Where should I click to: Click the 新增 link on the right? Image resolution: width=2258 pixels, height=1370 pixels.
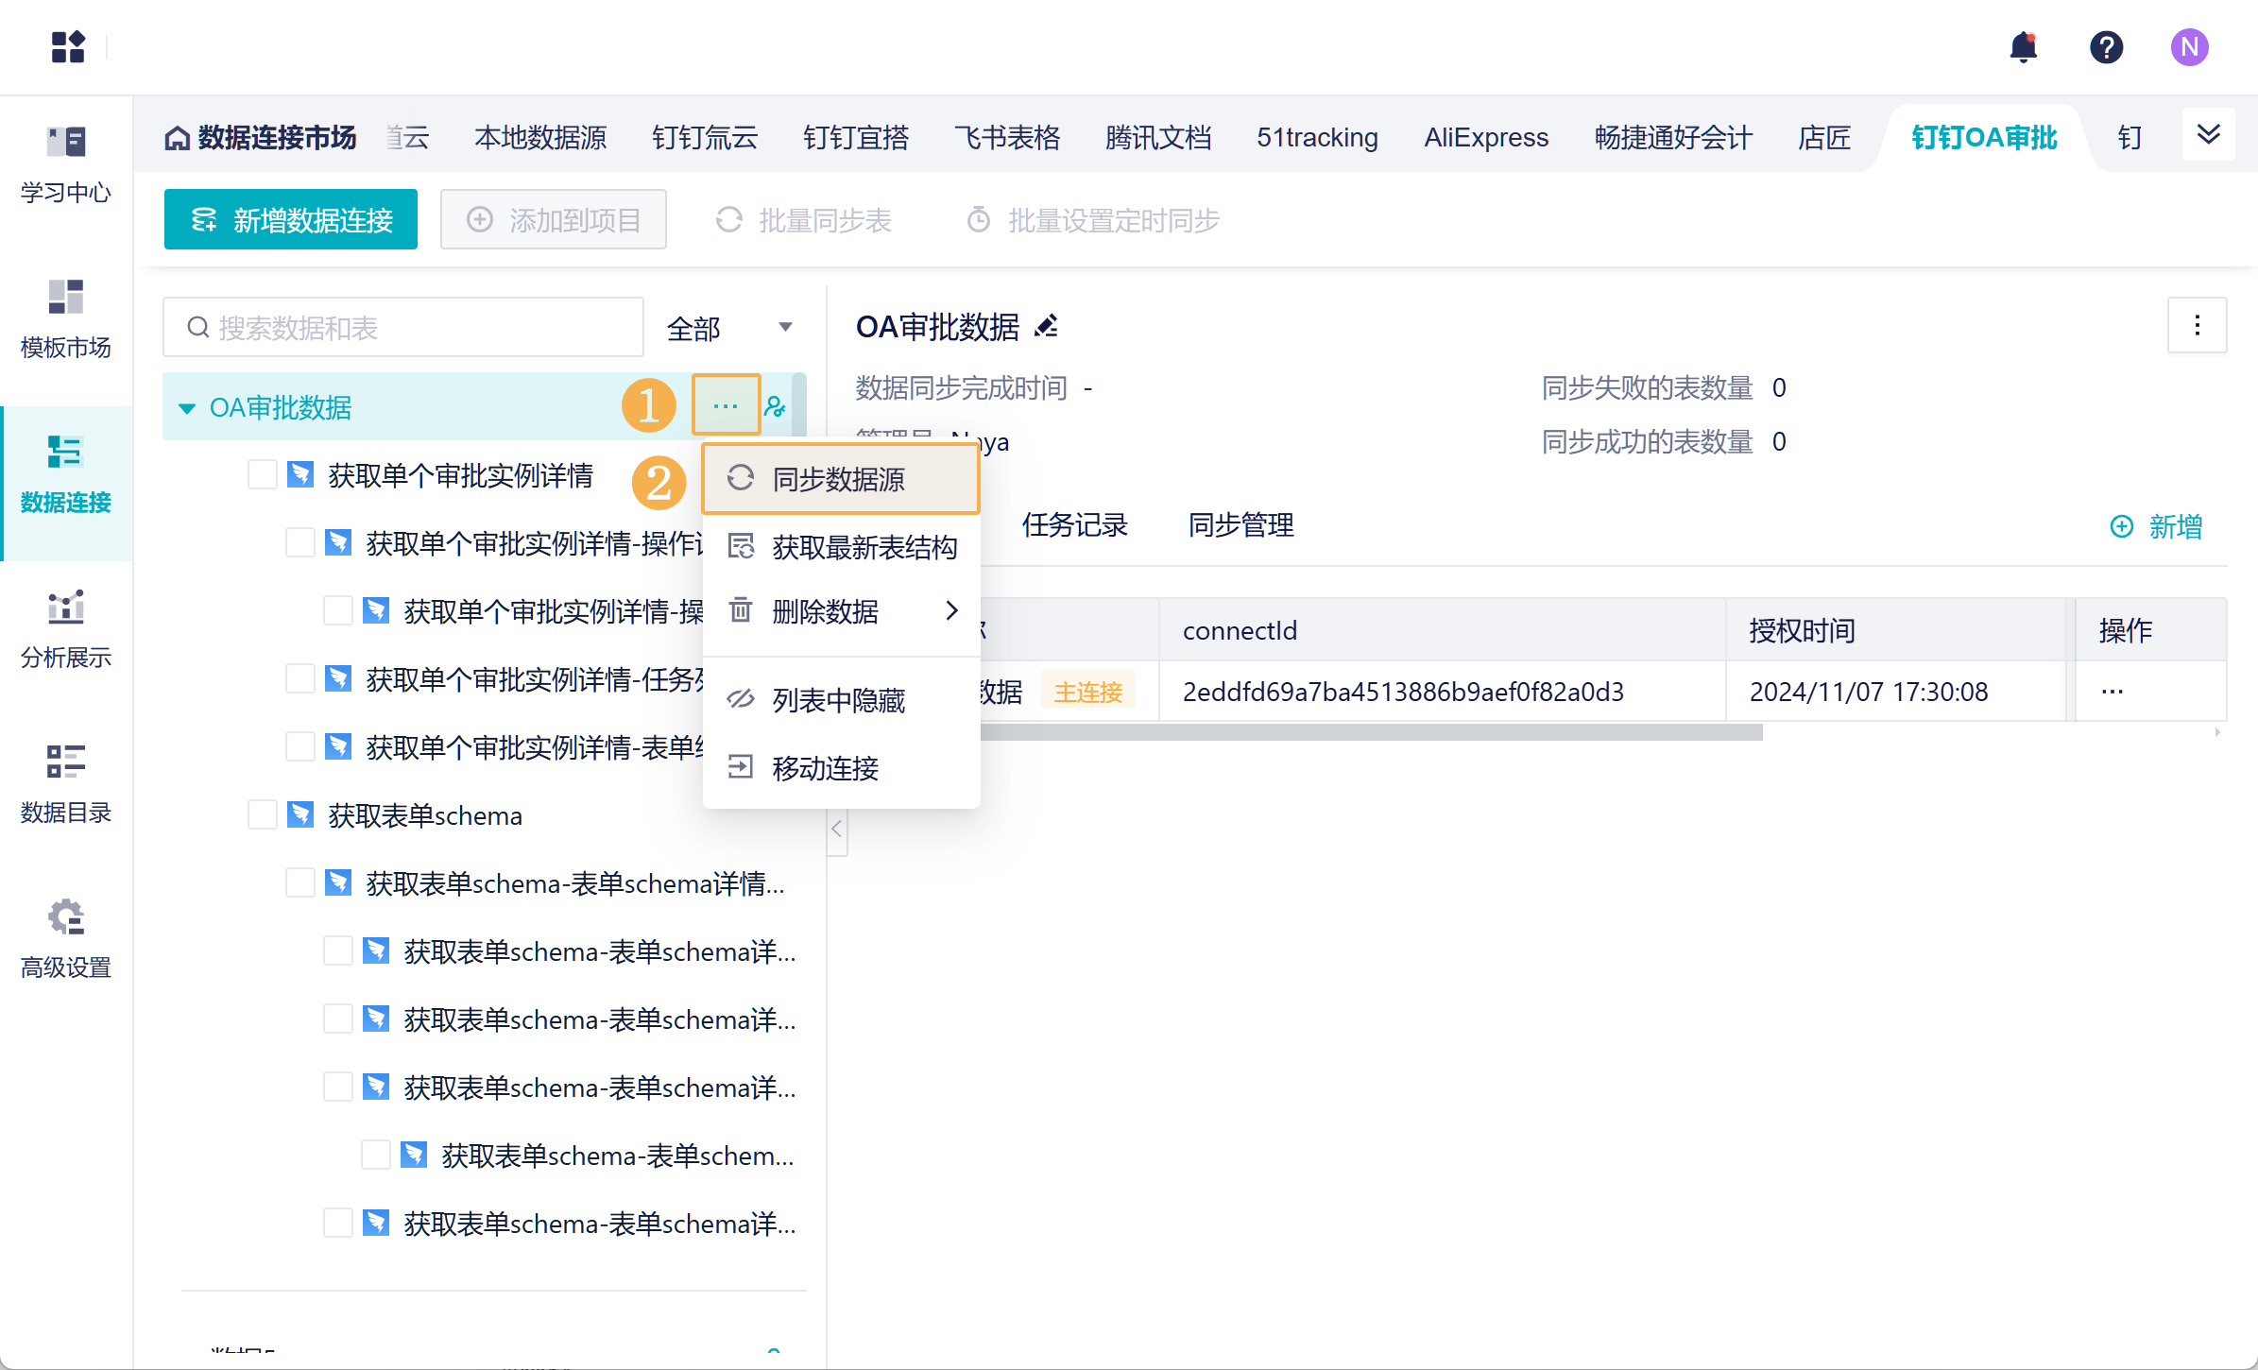click(x=2157, y=526)
